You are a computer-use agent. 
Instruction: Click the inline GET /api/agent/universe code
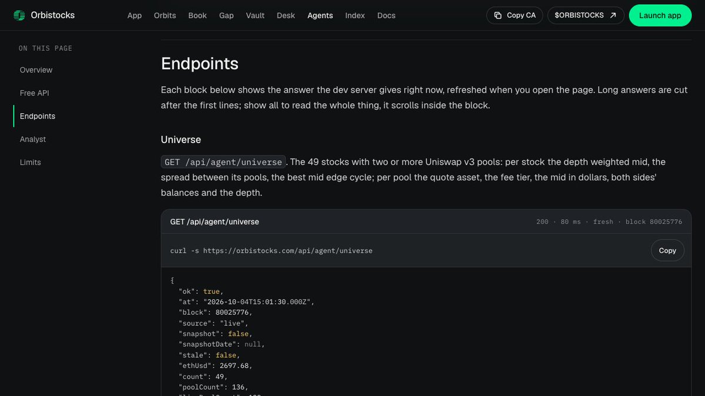pos(223,162)
